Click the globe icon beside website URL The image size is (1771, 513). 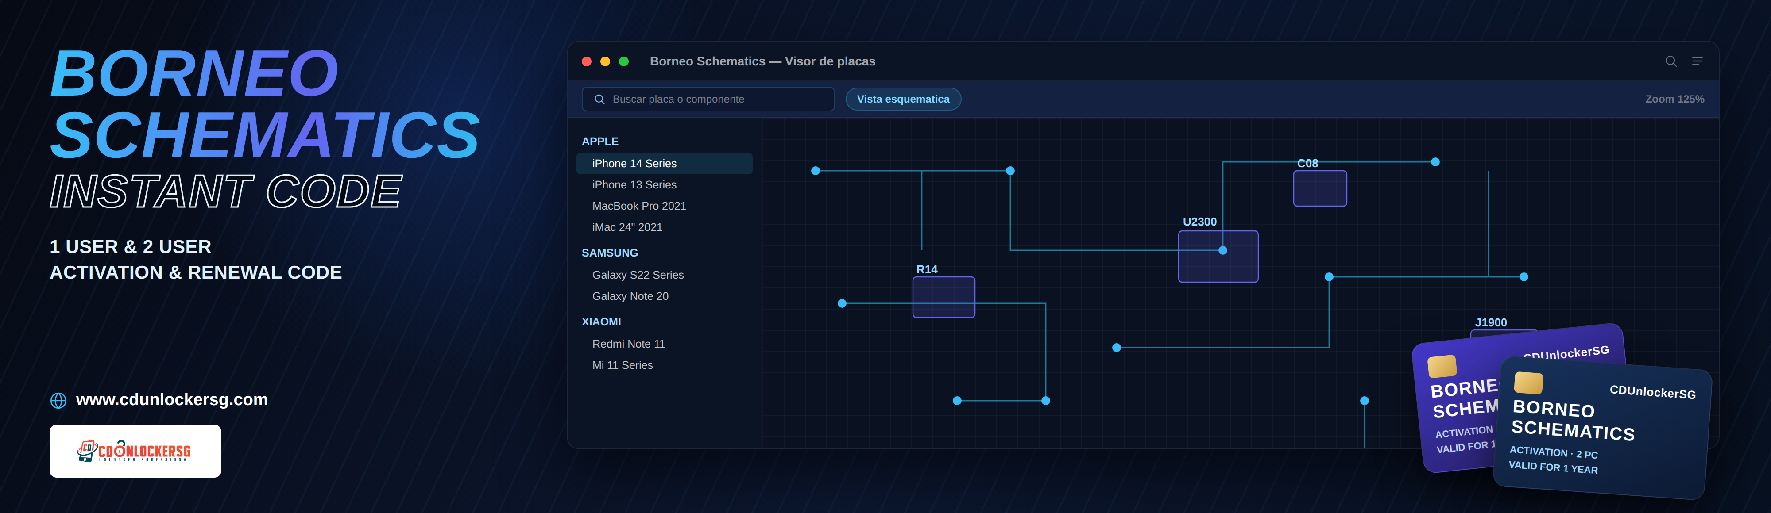pos(58,400)
